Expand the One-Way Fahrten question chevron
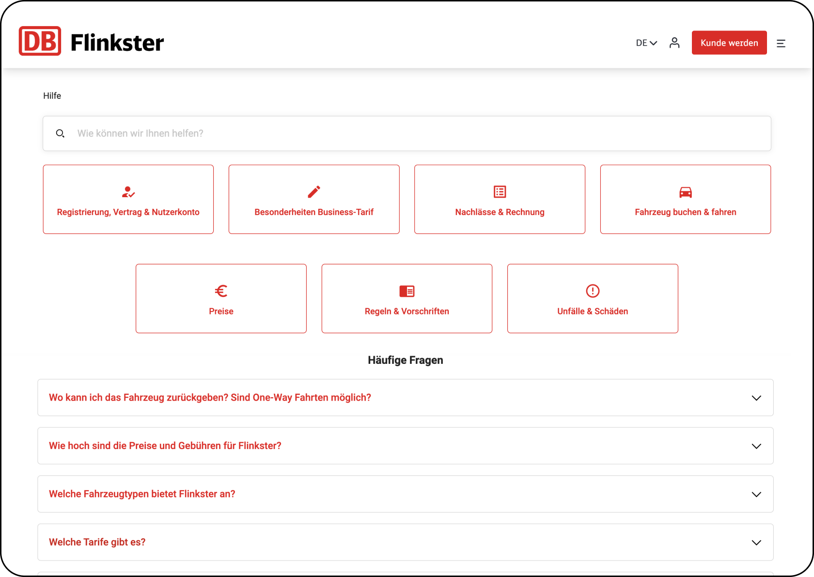This screenshot has width=814, height=577. pos(756,398)
